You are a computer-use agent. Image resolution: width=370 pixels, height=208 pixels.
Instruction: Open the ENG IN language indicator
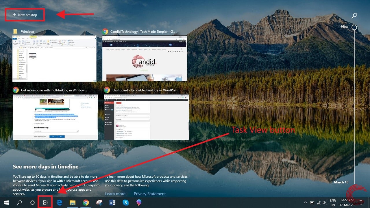(333, 203)
